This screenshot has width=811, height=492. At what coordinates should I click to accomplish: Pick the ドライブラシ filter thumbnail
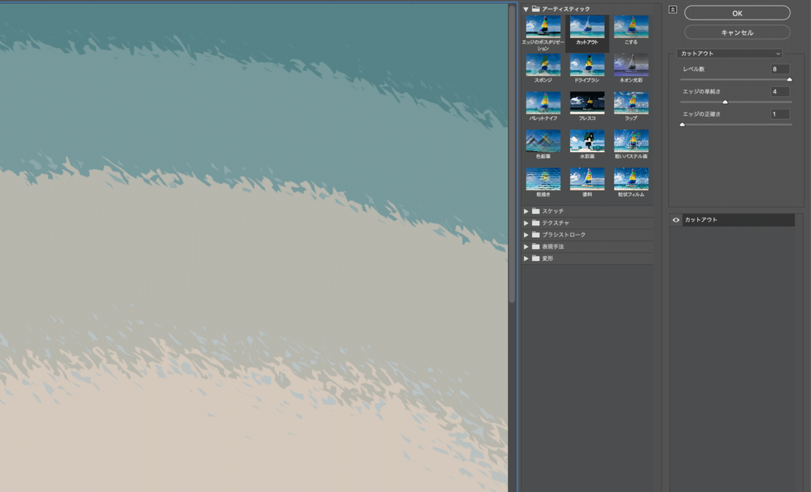point(587,65)
